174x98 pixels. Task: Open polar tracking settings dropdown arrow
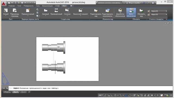118,95
